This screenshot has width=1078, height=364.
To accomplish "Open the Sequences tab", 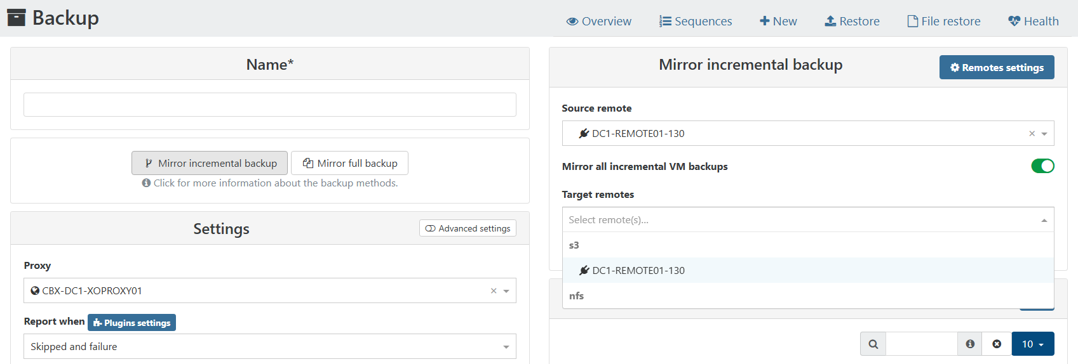I will tap(696, 22).
